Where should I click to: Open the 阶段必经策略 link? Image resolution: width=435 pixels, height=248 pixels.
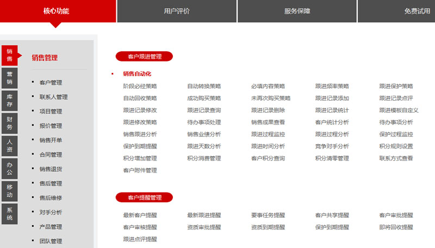[140, 86]
